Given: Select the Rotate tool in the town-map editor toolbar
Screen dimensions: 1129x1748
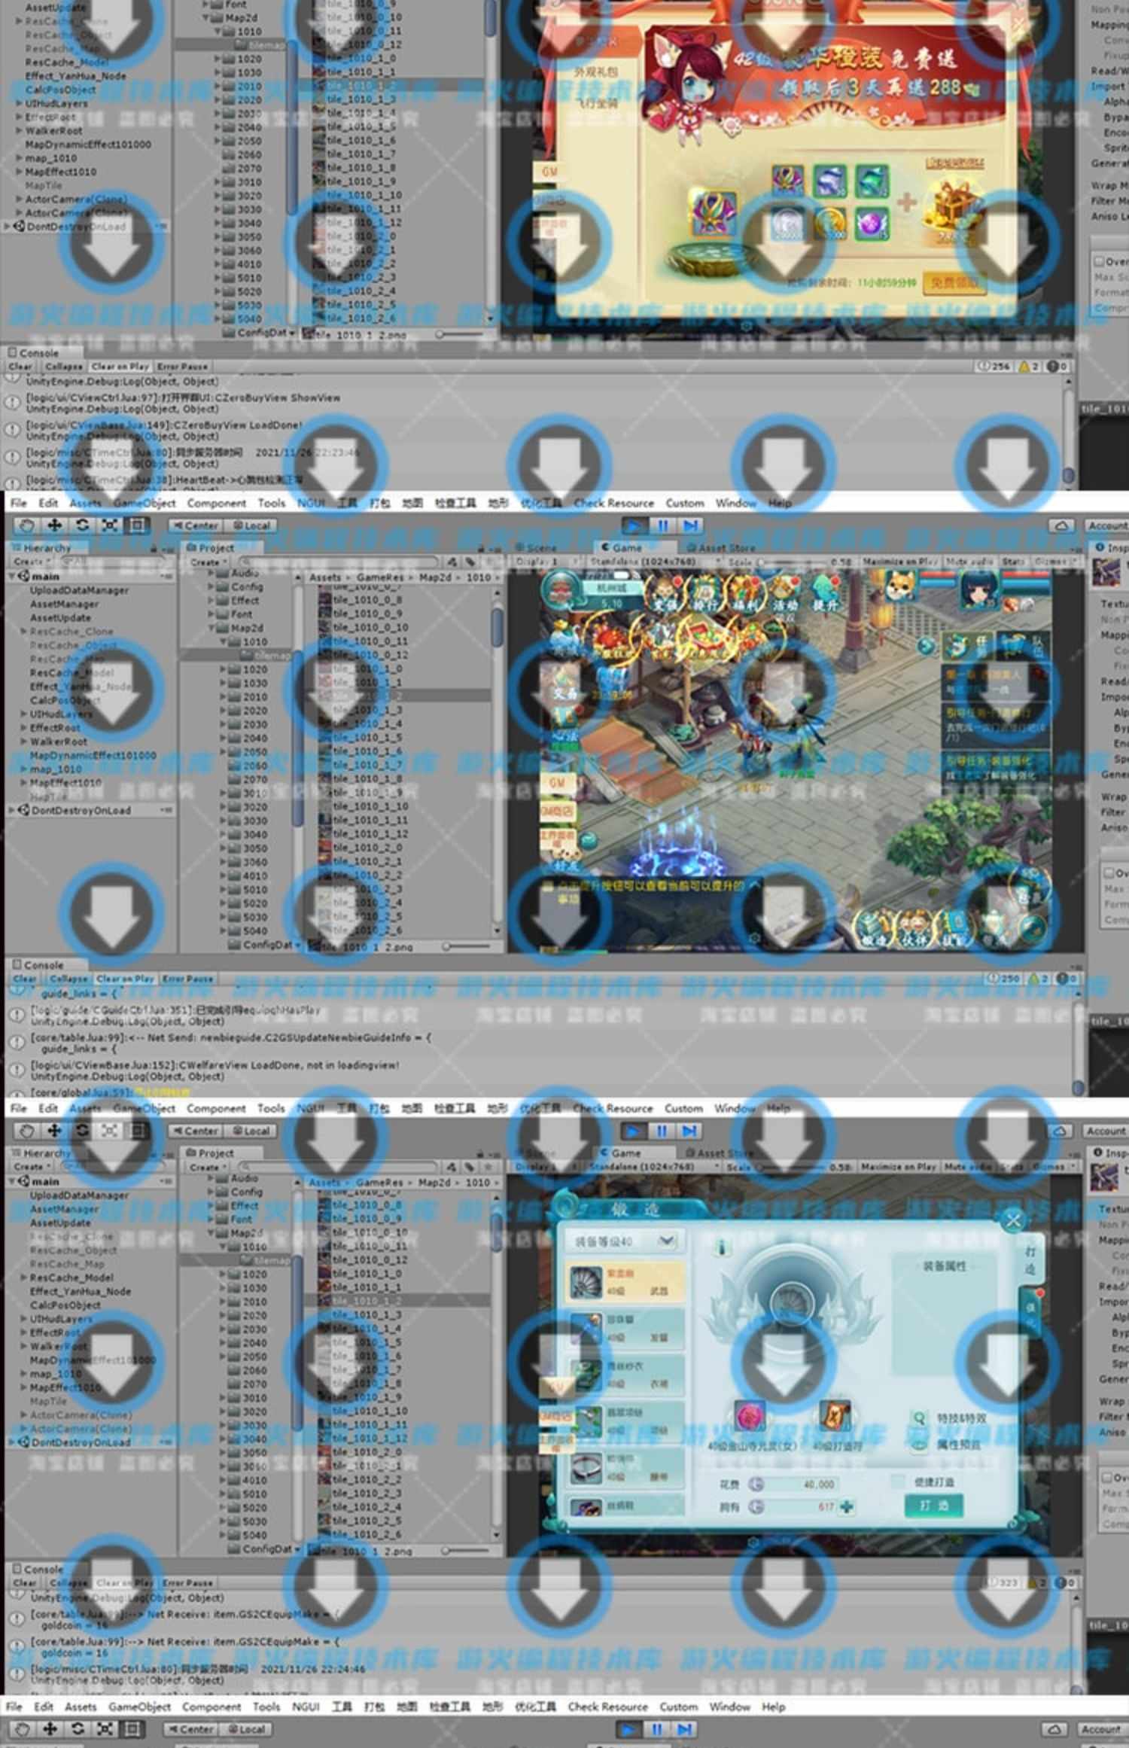Looking at the screenshot, I should click(82, 525).
